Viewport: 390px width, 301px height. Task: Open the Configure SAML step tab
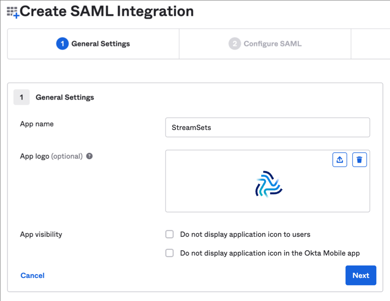(x=265, y=44)
